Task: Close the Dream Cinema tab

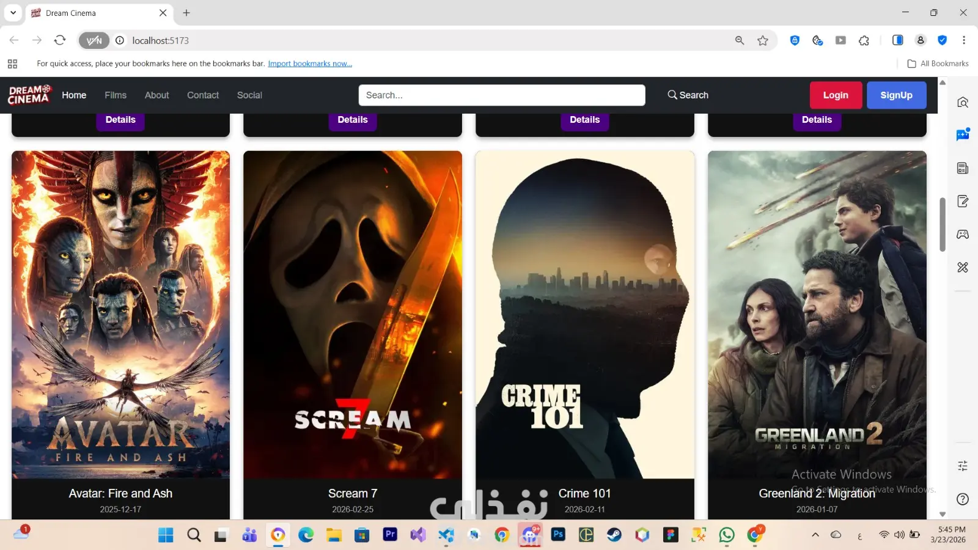Action: [x=163, y=13]
